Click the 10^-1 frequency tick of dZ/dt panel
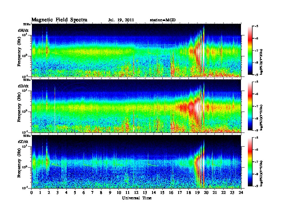 (x=25, y=188)
